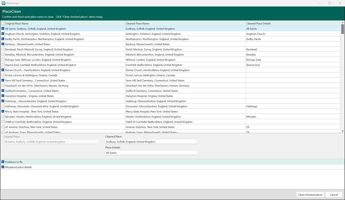Select cleaned name 'Amenia, Dutchess, New York, United States'
345x200 pixels.
coord(150,127)
